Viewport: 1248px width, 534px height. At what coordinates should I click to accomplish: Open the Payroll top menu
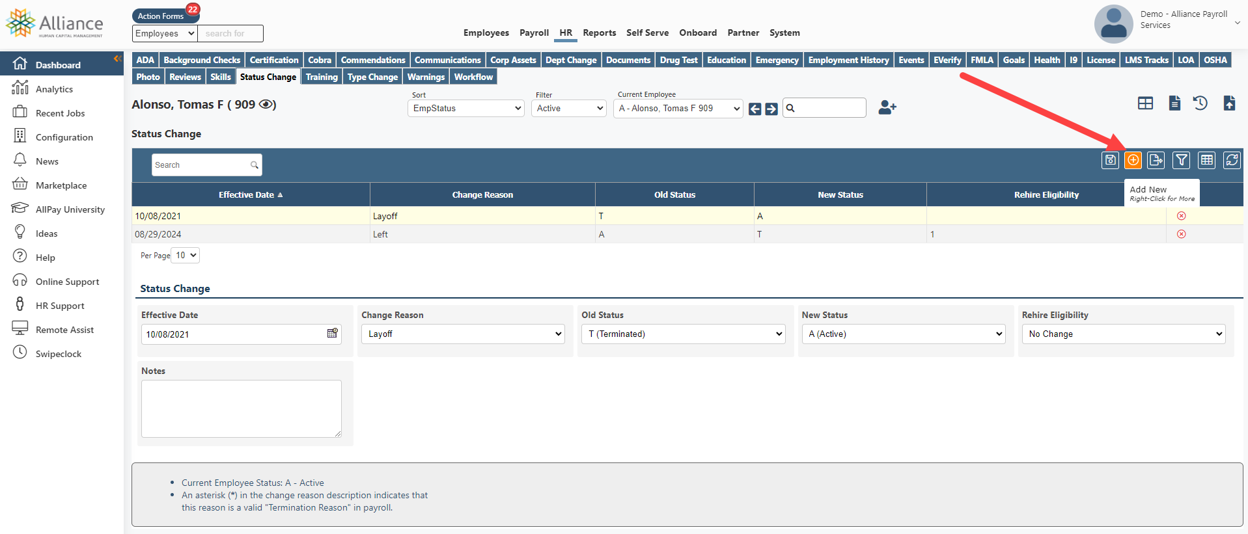click(534, 33)
